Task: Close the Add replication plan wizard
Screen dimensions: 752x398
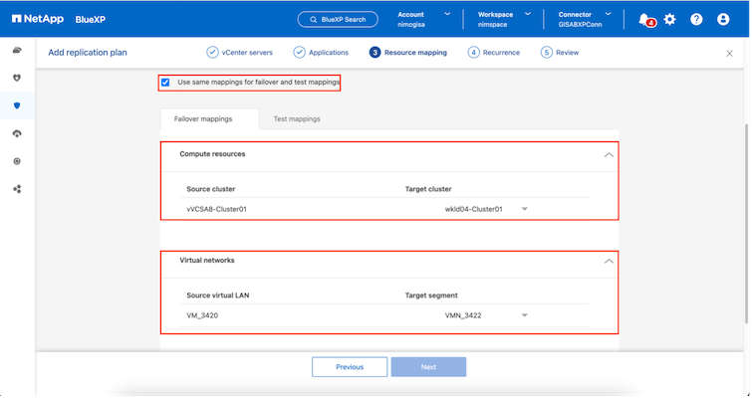Action: point(729,53)
